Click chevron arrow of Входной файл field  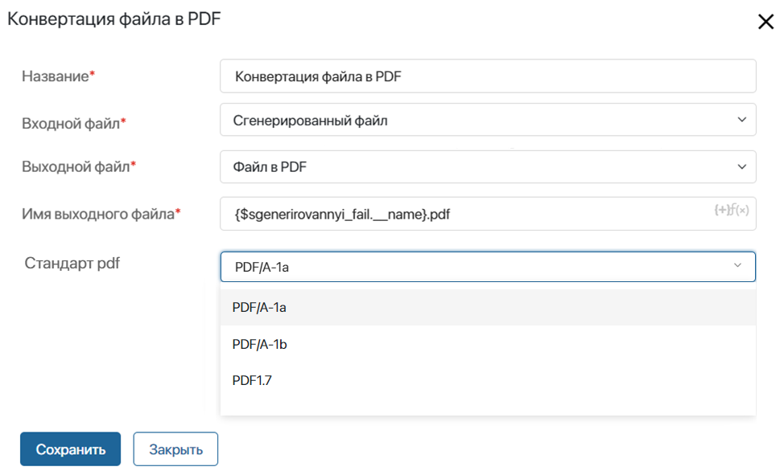click(742, 120)
